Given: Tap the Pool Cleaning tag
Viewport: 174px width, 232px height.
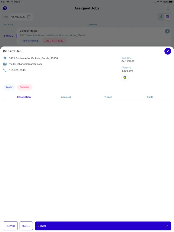Looking at the screenshot, I should pos(30,41).
